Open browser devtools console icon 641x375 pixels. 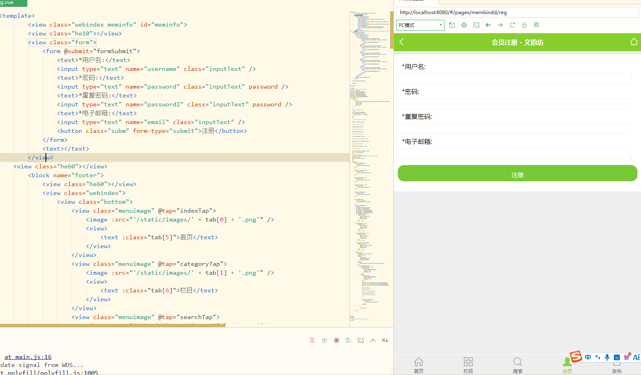coord(476,25)
